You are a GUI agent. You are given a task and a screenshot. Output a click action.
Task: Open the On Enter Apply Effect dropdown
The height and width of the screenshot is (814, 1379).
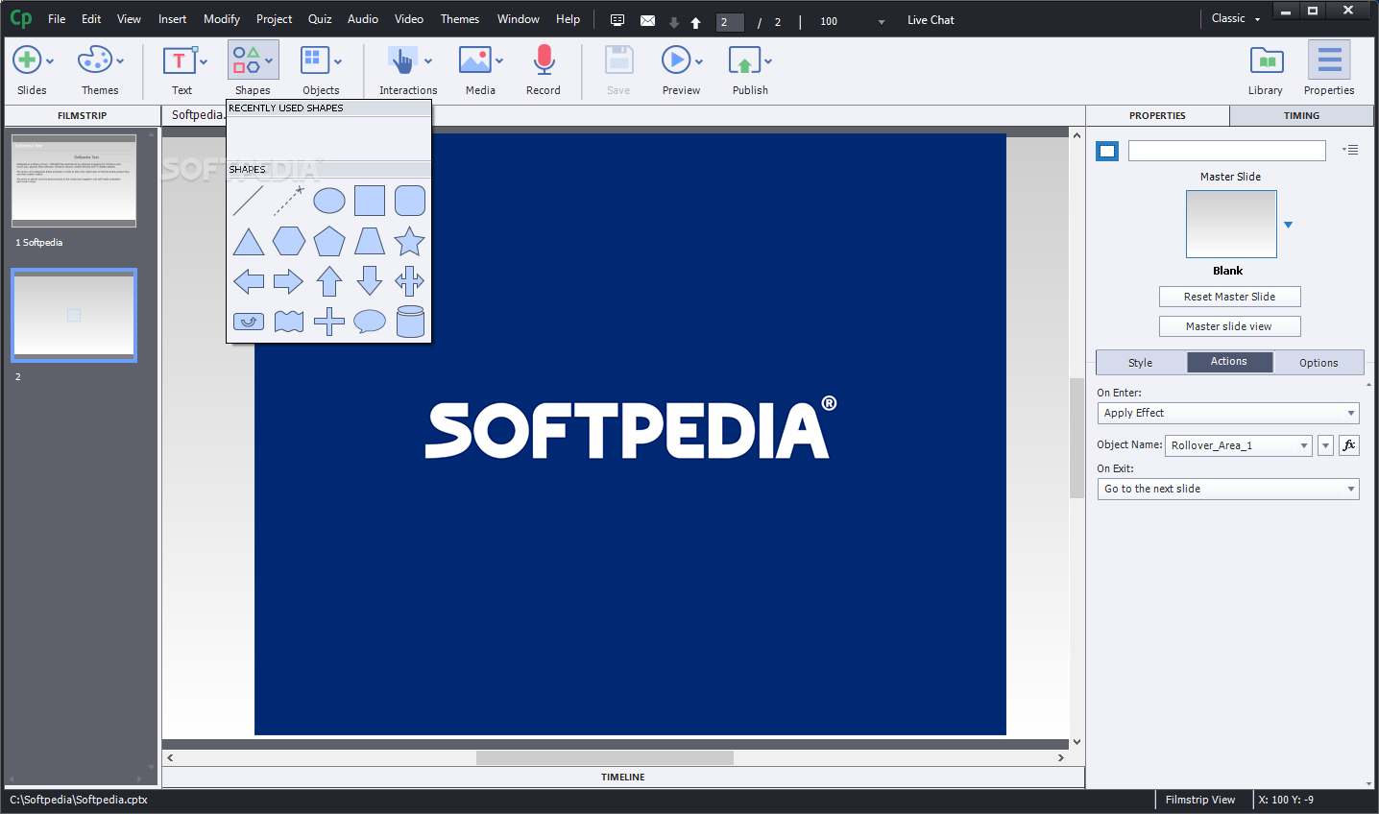coord(1228,413)
